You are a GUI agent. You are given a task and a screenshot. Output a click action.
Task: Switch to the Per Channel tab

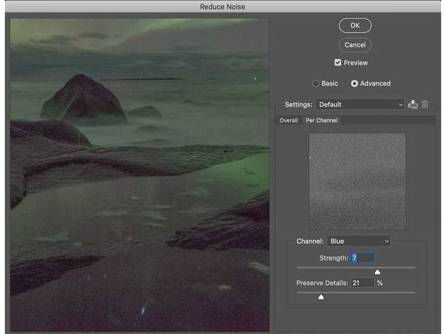tap(322, 120)
